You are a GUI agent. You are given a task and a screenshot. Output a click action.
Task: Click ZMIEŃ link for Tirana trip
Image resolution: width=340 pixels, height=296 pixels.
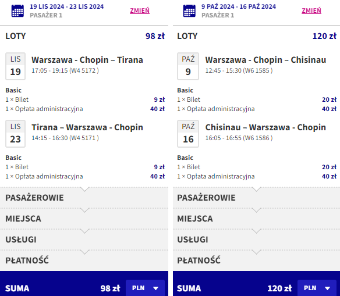(140, 10)
